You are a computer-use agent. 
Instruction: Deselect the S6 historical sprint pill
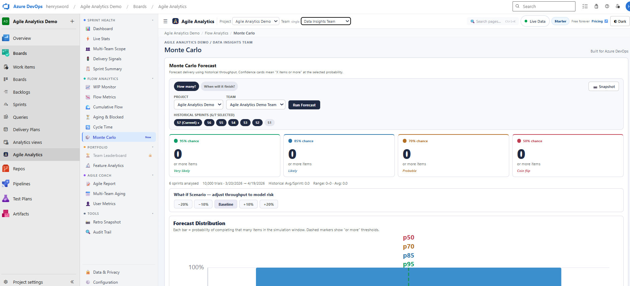pyautogui.click(x=209, y=123)
